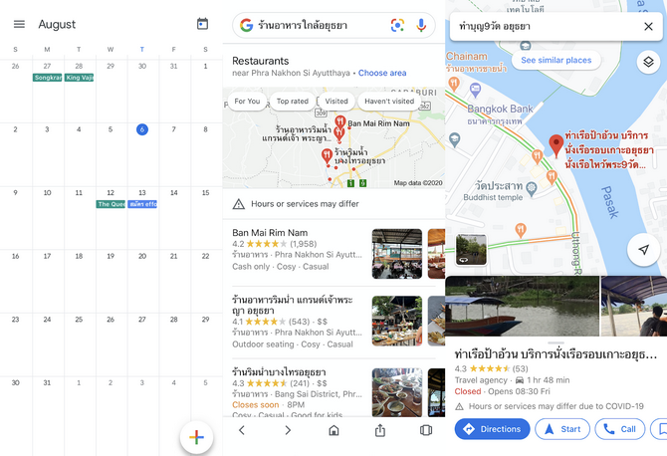The image size is (667, 456).
Task: Tap the See similar places button
Action: (x=556, y=60)
